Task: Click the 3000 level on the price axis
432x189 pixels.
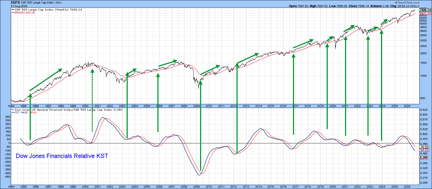Action: (x=424, y=40)
